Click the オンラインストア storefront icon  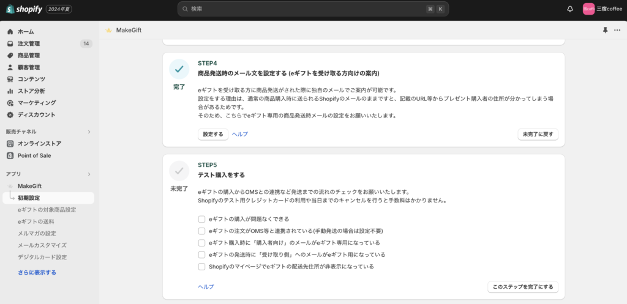(x=10, y=143)
